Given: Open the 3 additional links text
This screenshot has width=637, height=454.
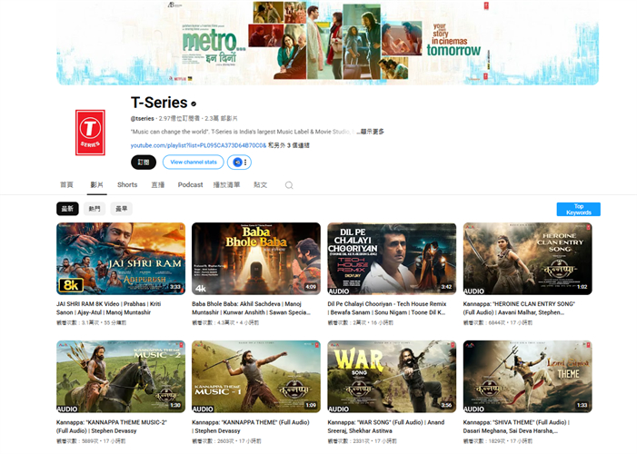Looking at the screenshot, I should [x=289, y=145].
